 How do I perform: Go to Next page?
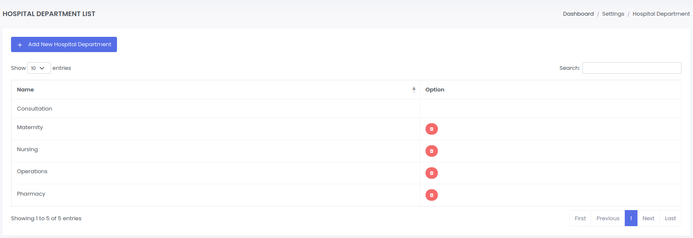(x=648, y=219)
